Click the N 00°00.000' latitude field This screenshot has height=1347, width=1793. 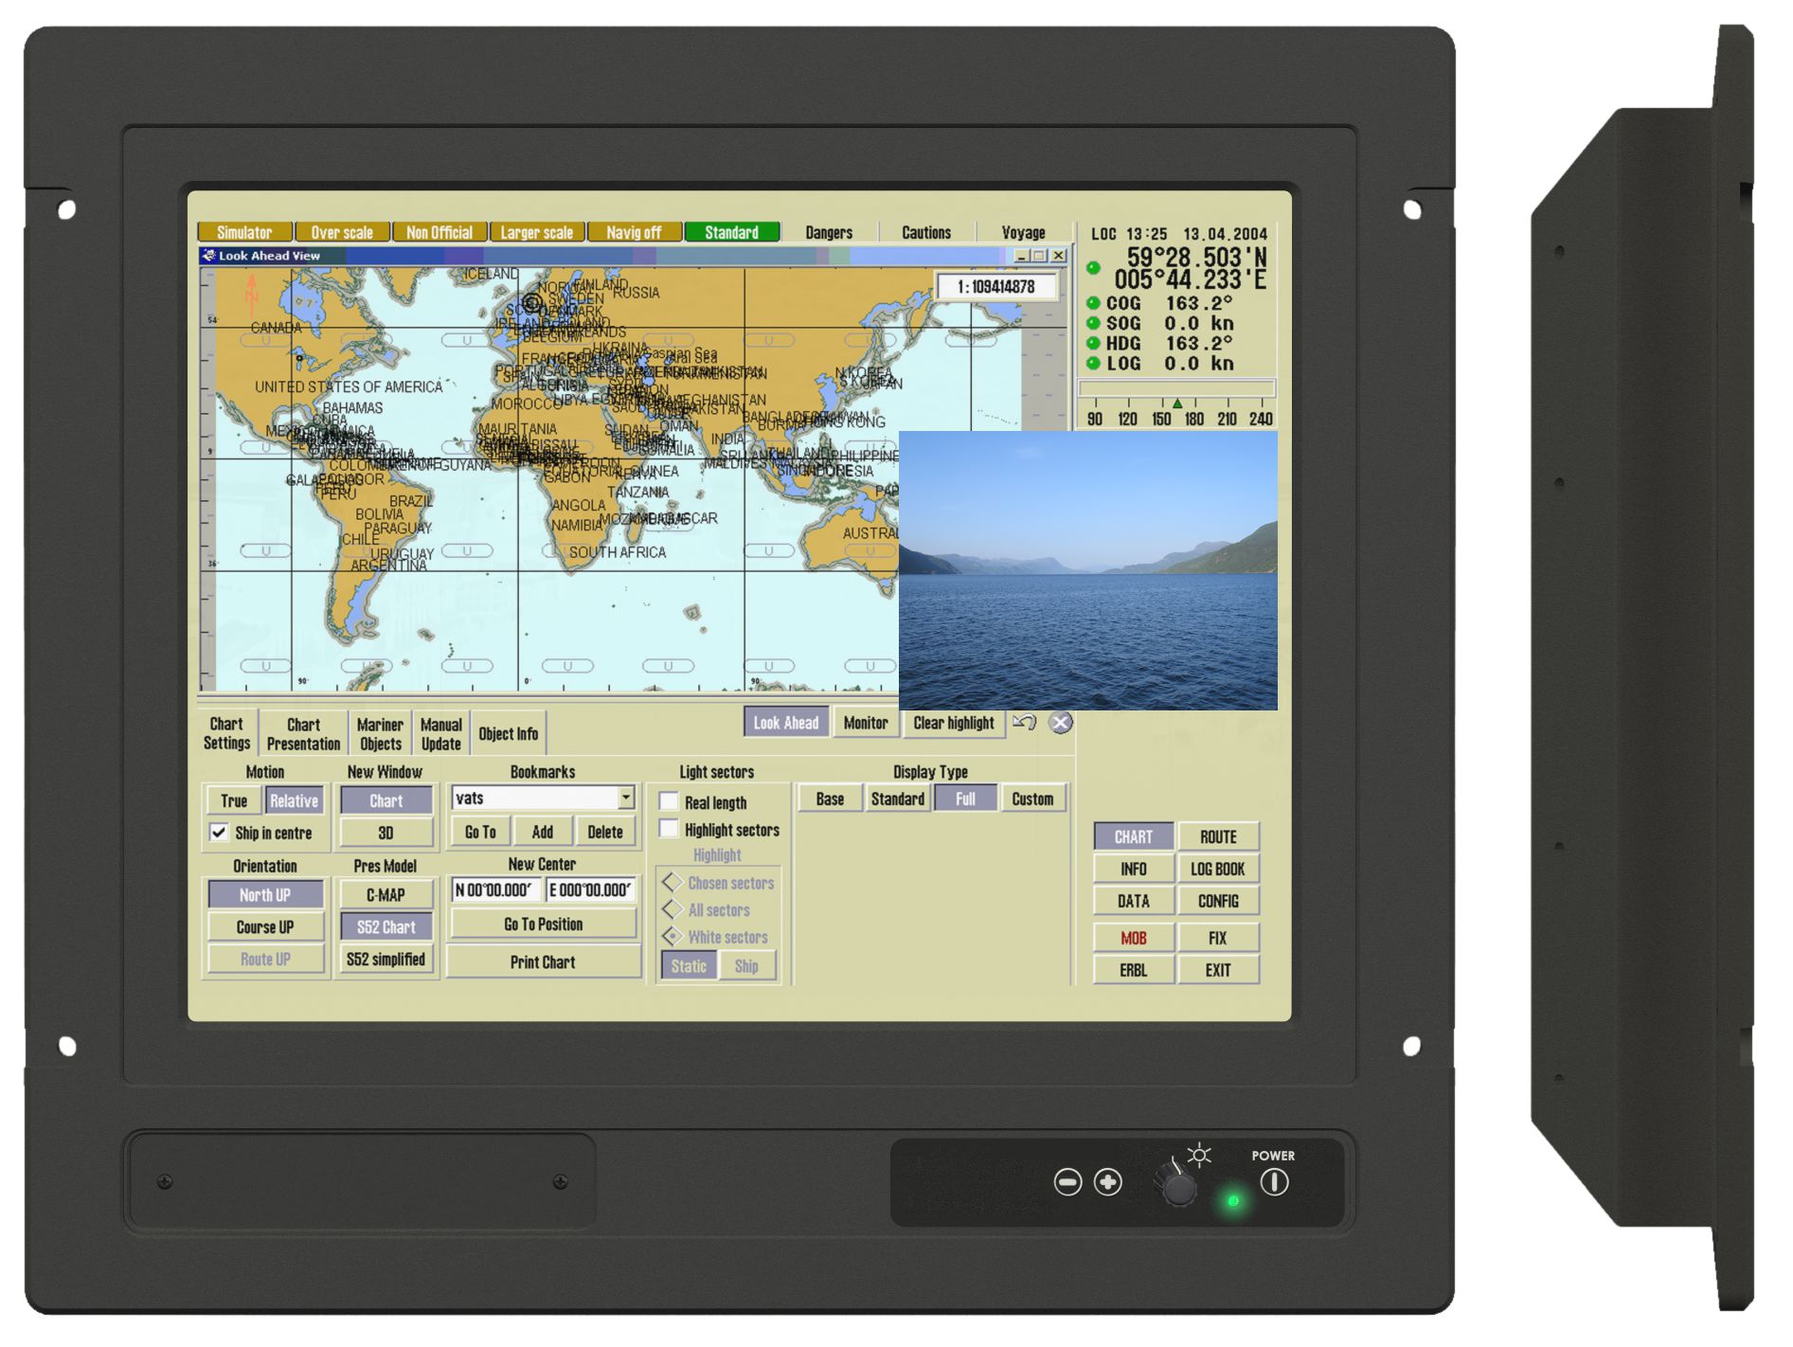coord(494,890)
